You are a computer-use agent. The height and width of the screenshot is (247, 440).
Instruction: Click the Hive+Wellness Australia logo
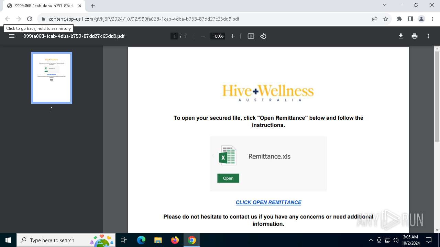tap(268, 93)
